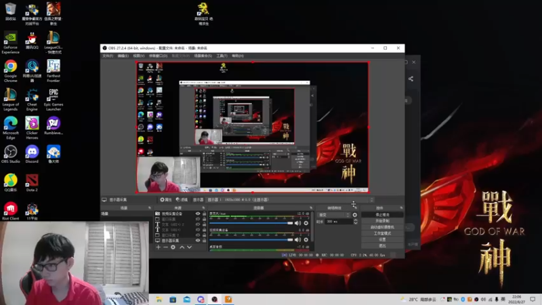
Task: Mute the mic/Aux mixer speaker icon
Action: 297,223
